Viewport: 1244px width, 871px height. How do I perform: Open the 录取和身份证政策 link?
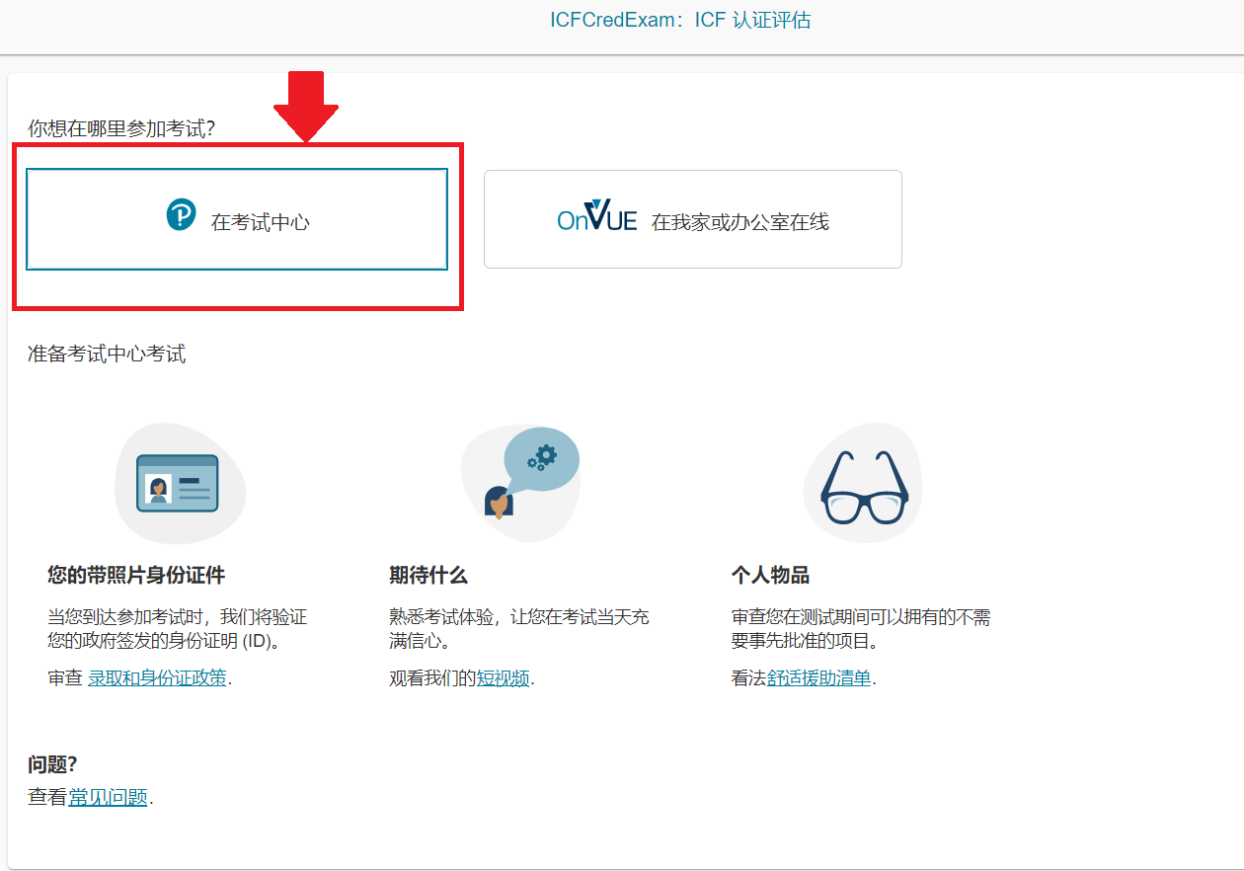[157, 678]
